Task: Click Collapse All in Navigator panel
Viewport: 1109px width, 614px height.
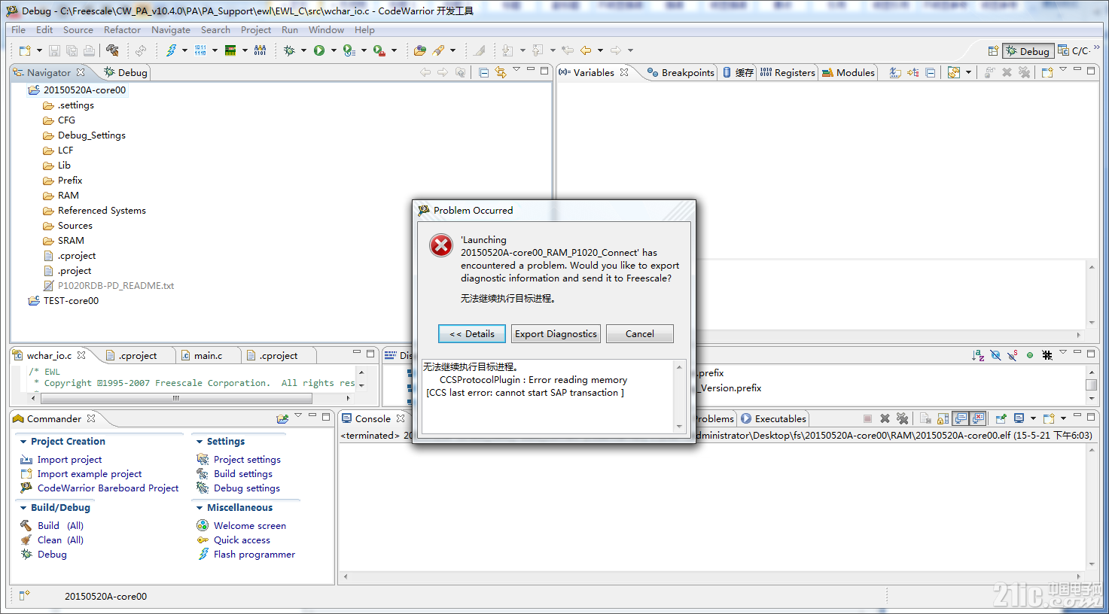Action: coord(483,72)
